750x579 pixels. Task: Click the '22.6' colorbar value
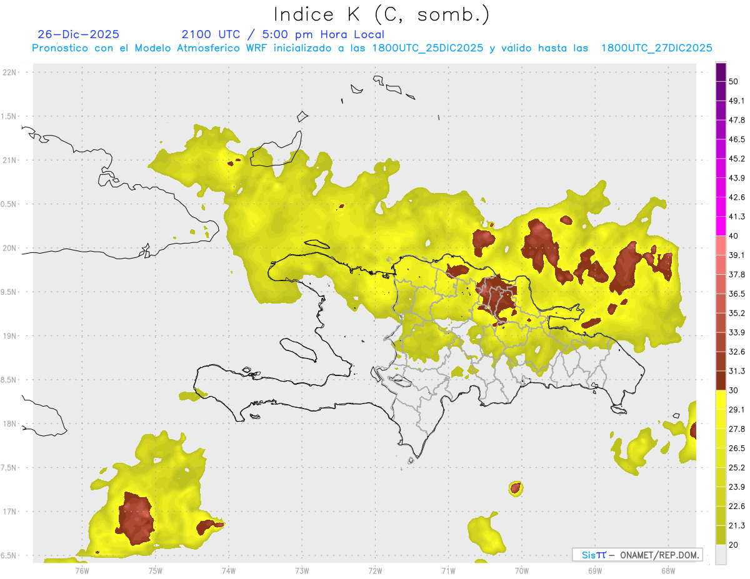click(736, 507)
